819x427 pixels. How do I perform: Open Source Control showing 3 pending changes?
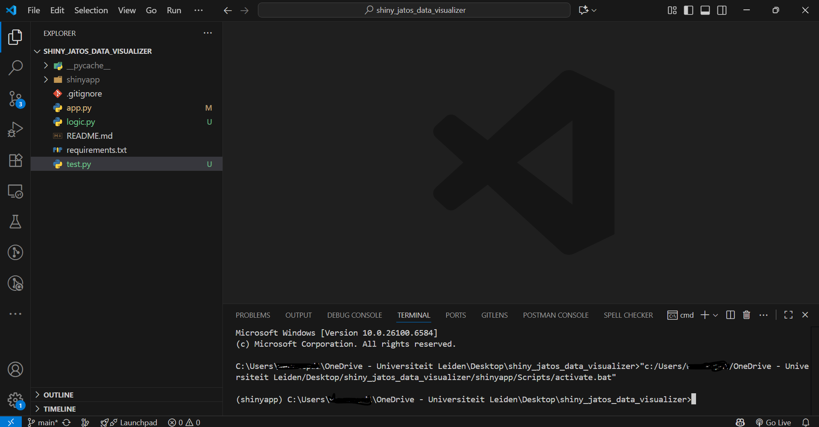[x=15, y=99]
